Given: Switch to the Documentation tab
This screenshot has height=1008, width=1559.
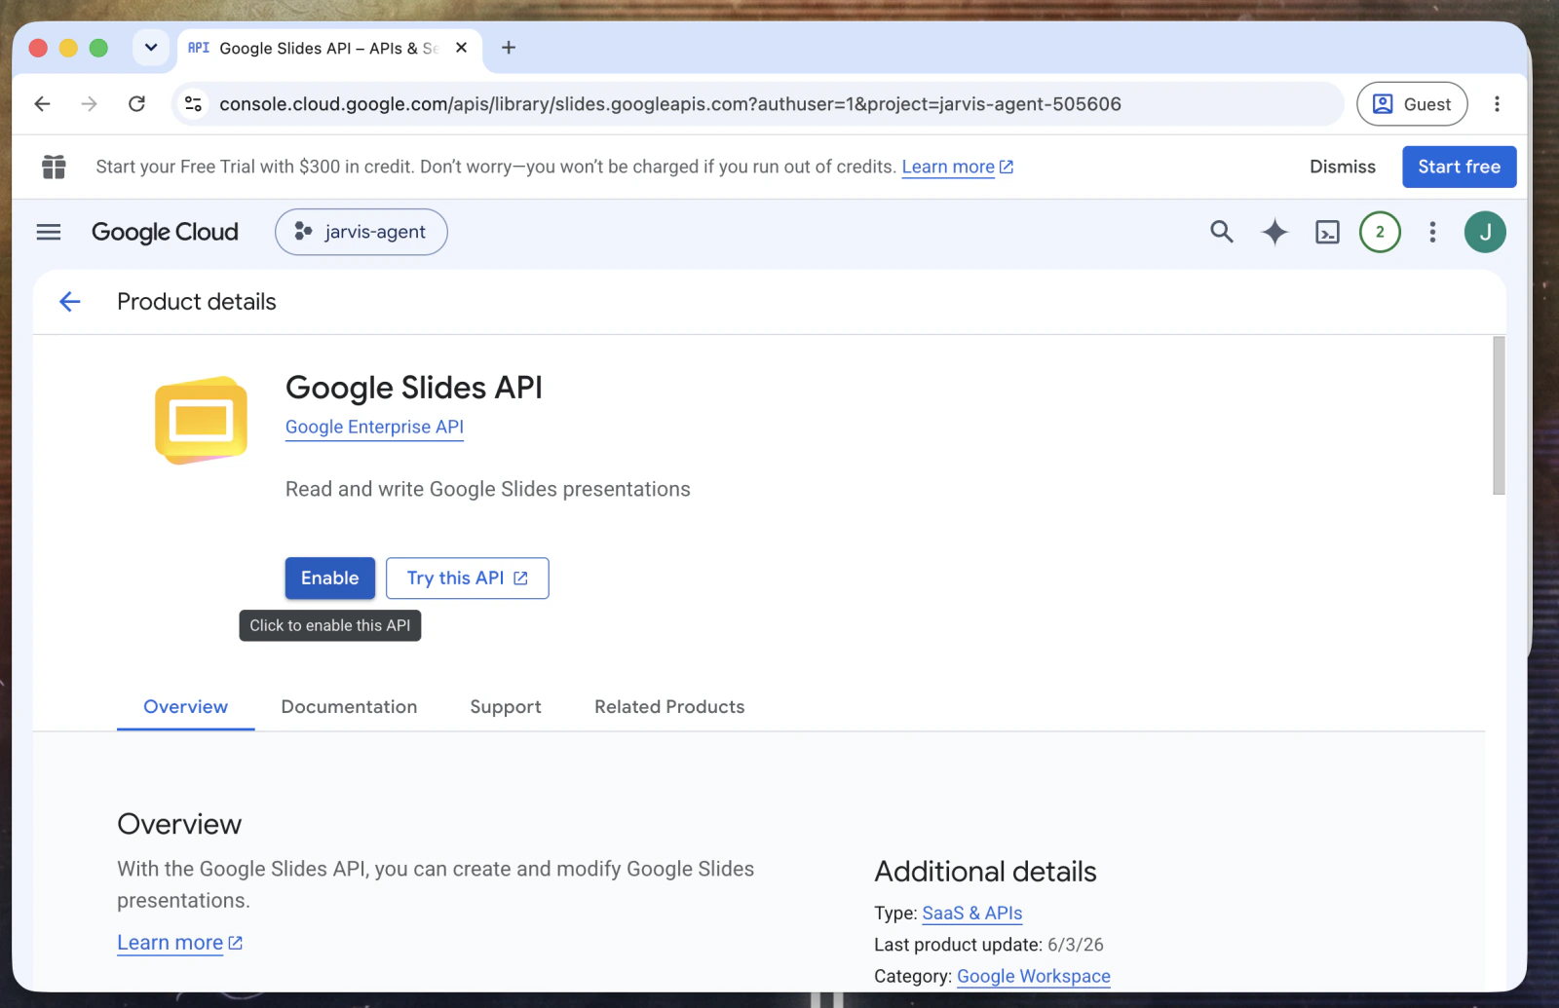Looking at the screenshot, I should [x=349, y=707].
